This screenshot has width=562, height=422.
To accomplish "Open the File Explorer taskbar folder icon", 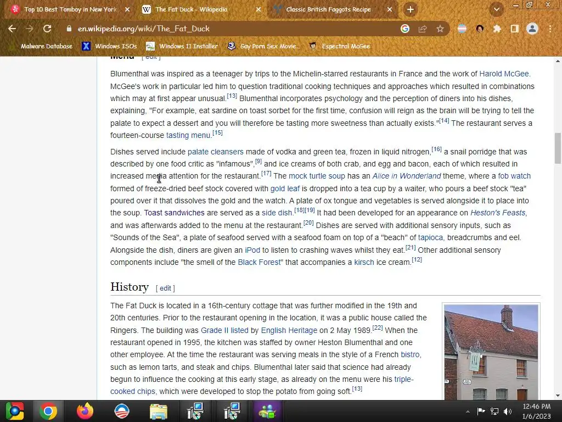I will pyautogui.click(x=159, y=411).
